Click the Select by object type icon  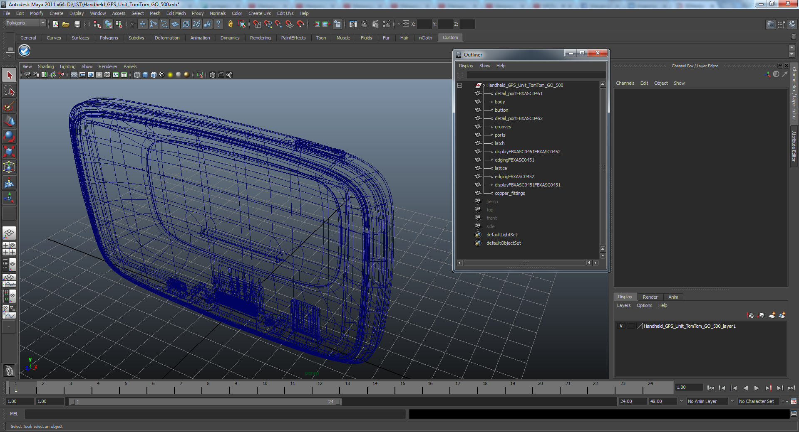tap(108, 24)
